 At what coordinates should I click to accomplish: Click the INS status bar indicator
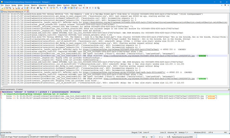pos(225,132)
